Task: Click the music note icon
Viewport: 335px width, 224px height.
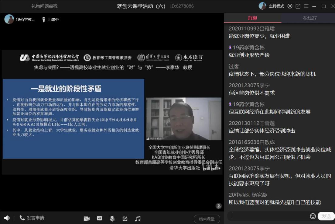Action: pyautogui.click(x=138, y=219)
